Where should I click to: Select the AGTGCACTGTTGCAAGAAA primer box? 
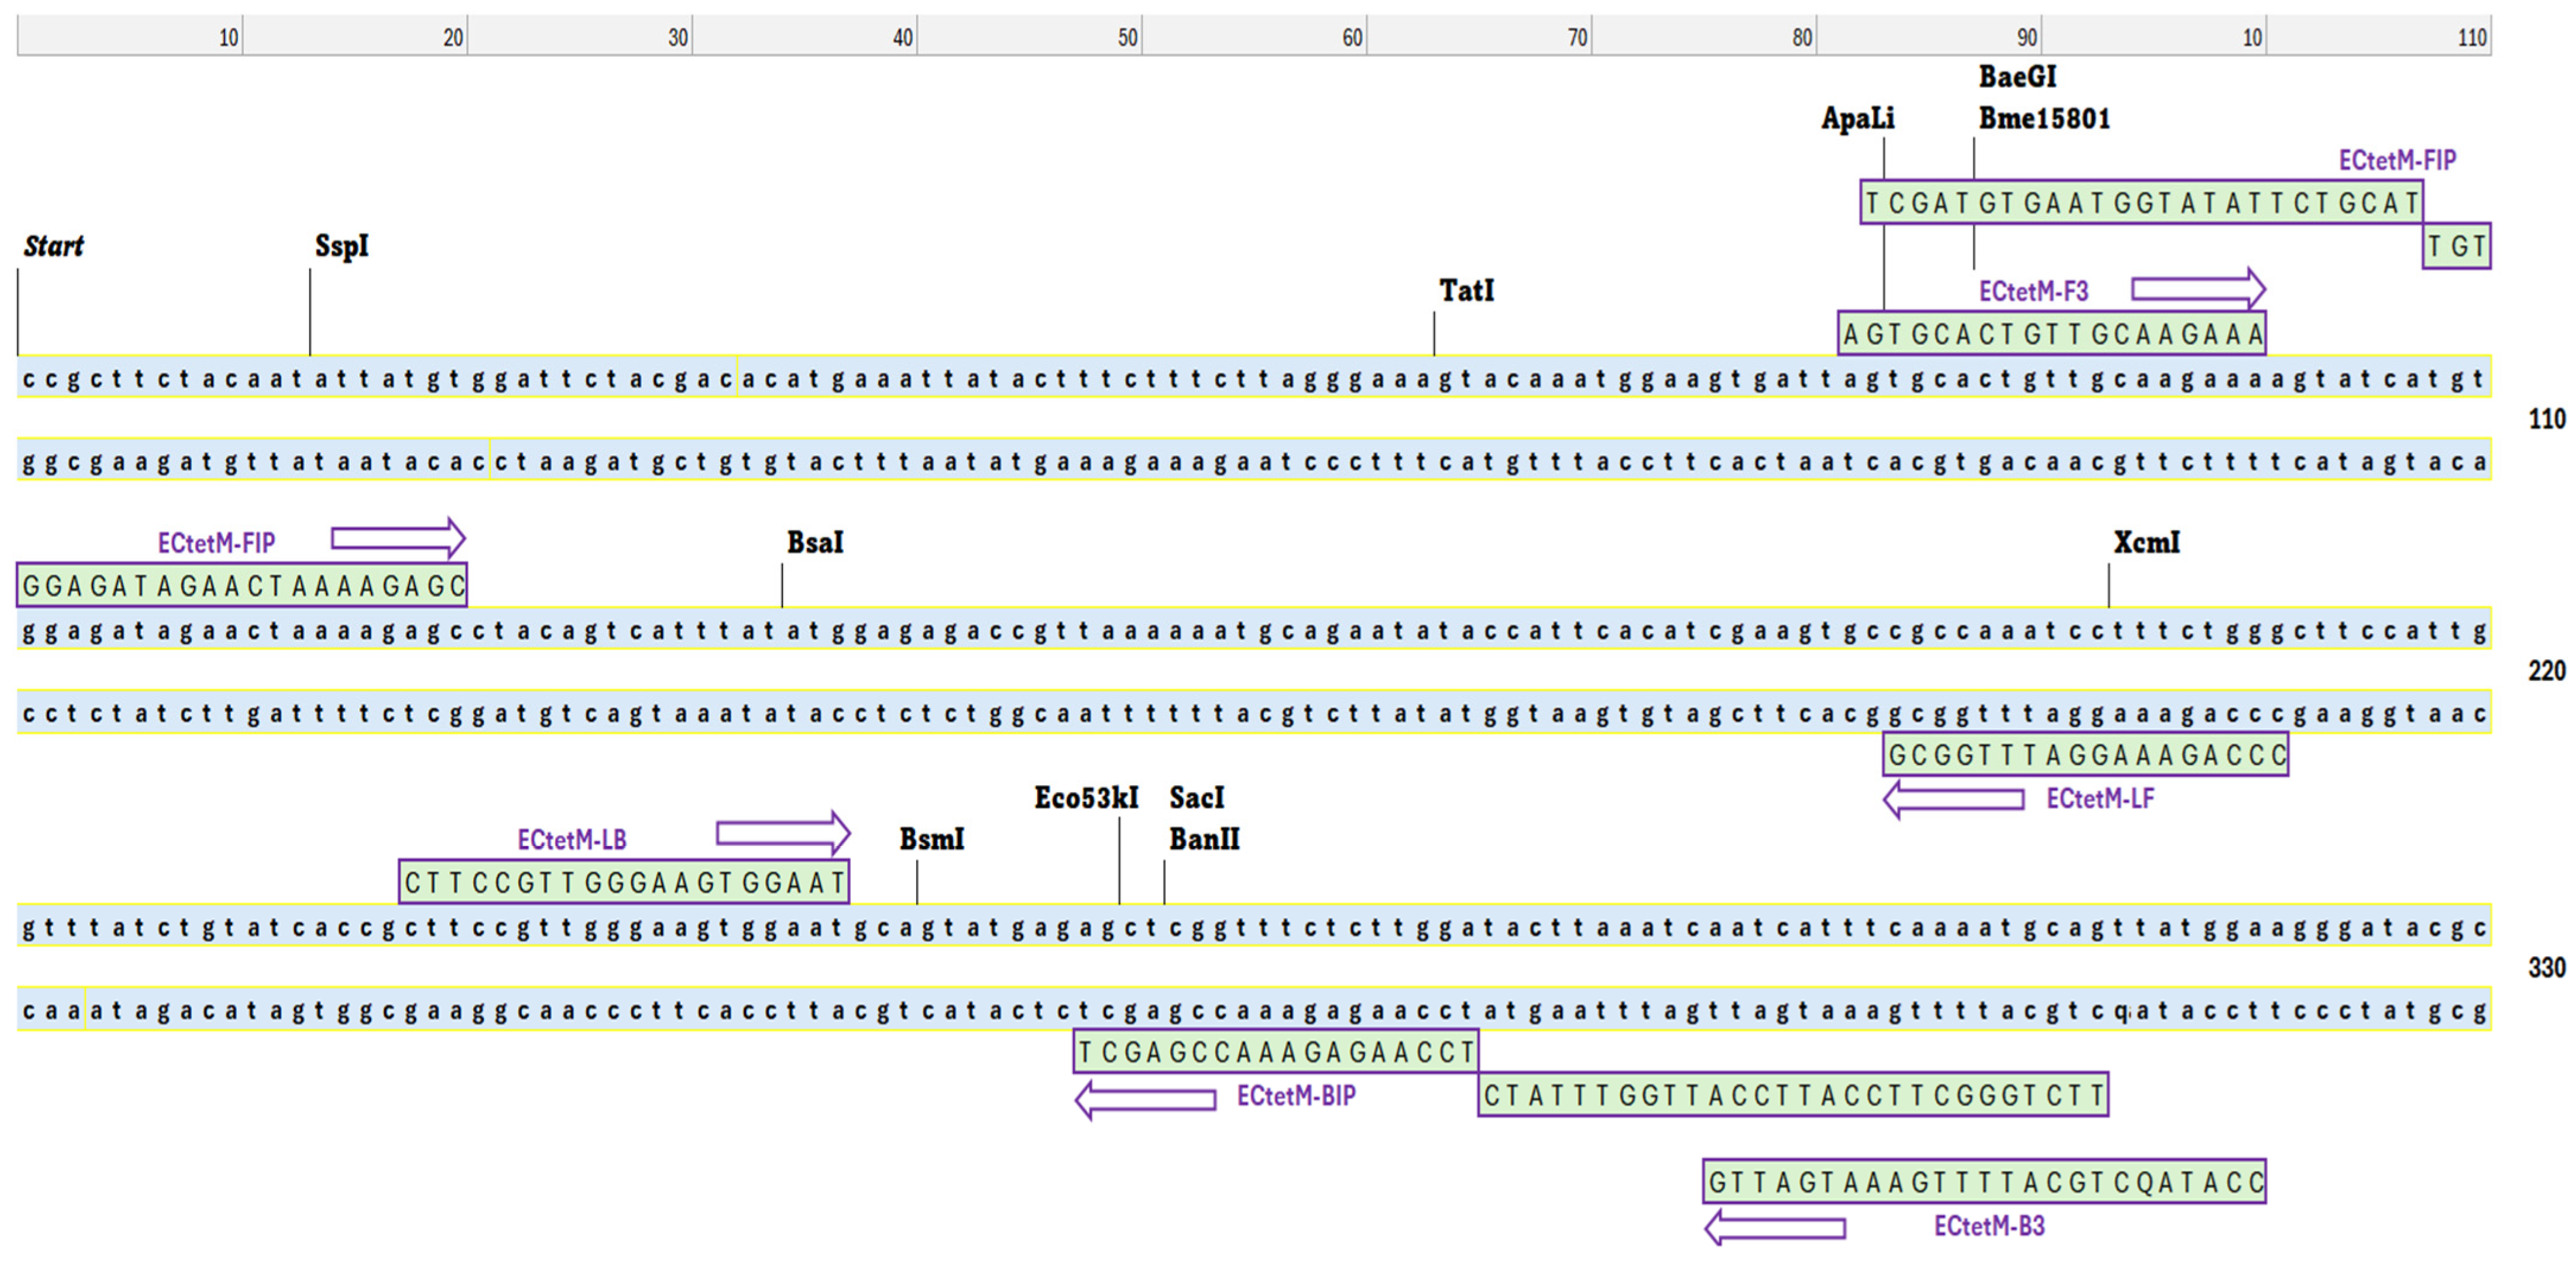pyautogui.click(x=2051, y=334)
